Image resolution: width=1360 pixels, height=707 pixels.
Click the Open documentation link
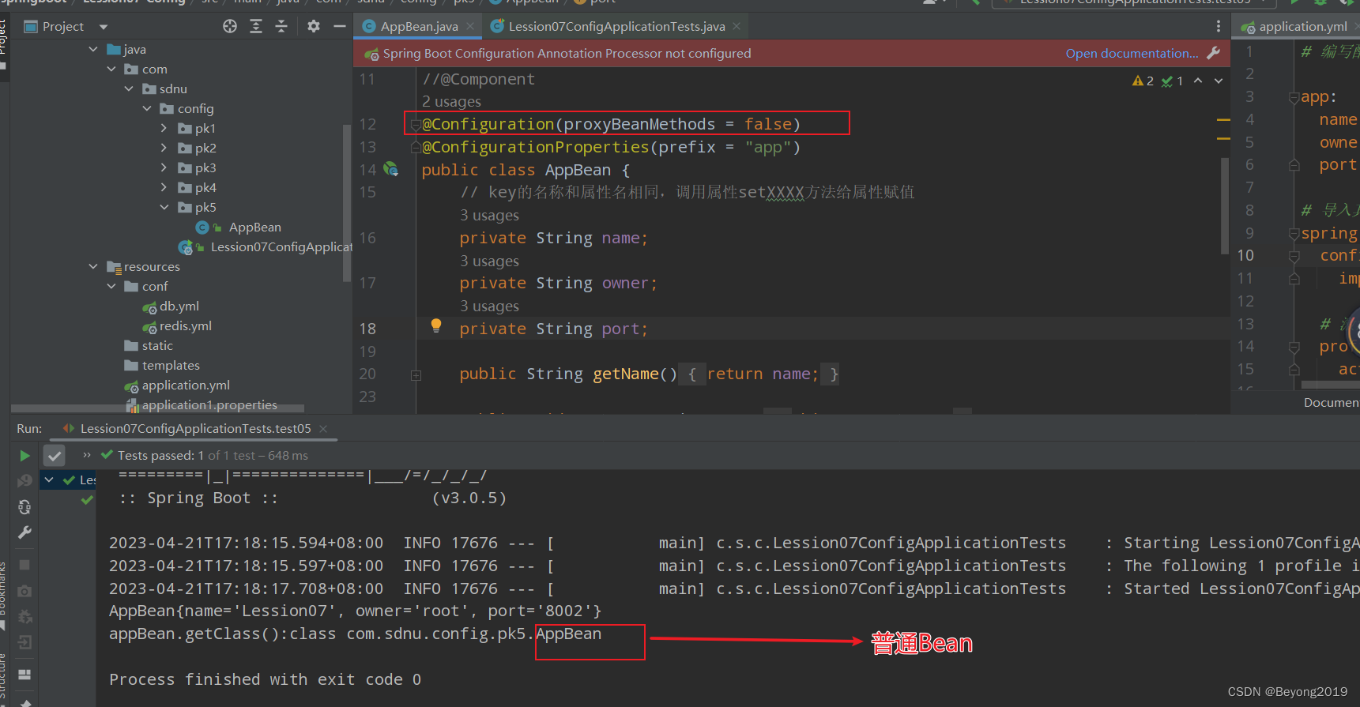pos(1132,53)
